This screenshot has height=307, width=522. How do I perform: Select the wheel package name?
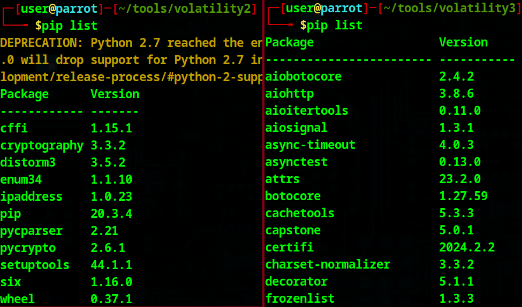[17, 300]
